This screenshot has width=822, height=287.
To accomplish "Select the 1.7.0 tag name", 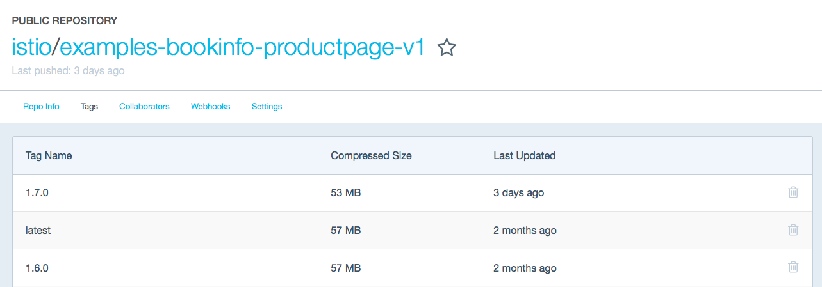I will 37,192.
